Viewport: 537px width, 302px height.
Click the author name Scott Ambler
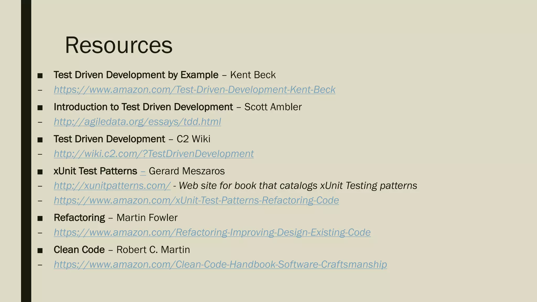[273, 107]
